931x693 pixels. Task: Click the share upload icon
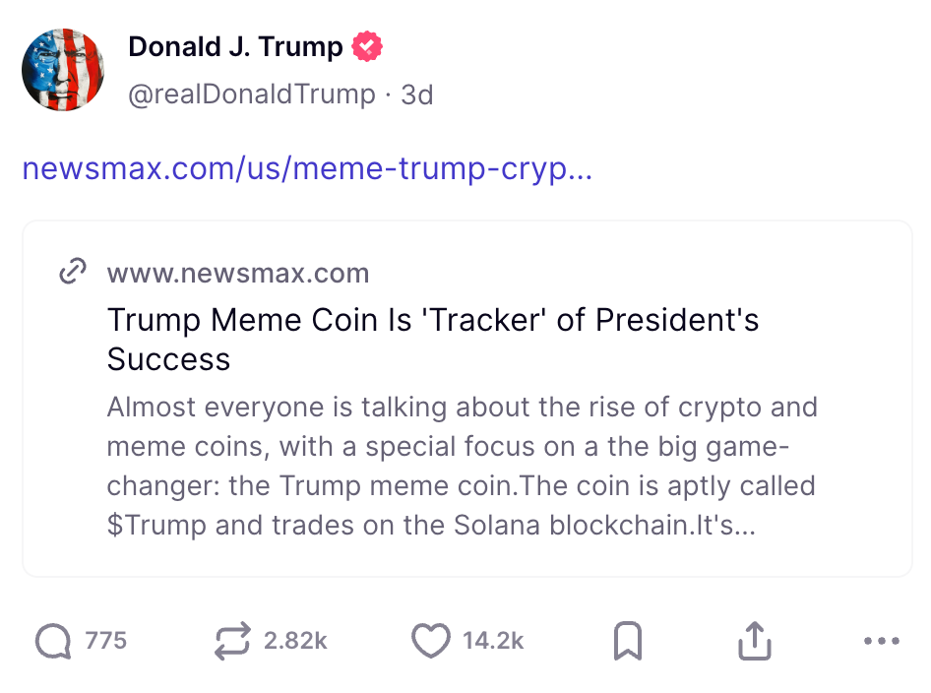click(x=754, y=642)
